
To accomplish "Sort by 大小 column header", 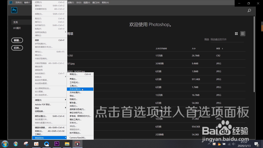I will [194, 49].
